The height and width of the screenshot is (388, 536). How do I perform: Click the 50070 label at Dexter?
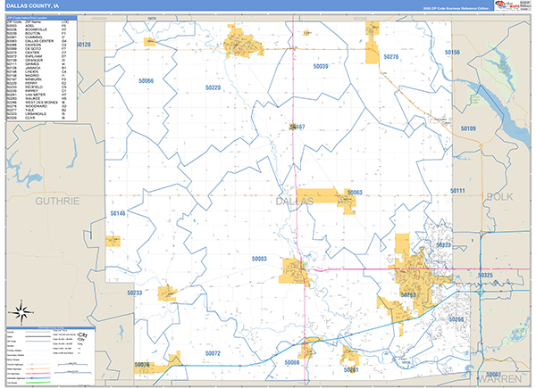coord(142,365)
